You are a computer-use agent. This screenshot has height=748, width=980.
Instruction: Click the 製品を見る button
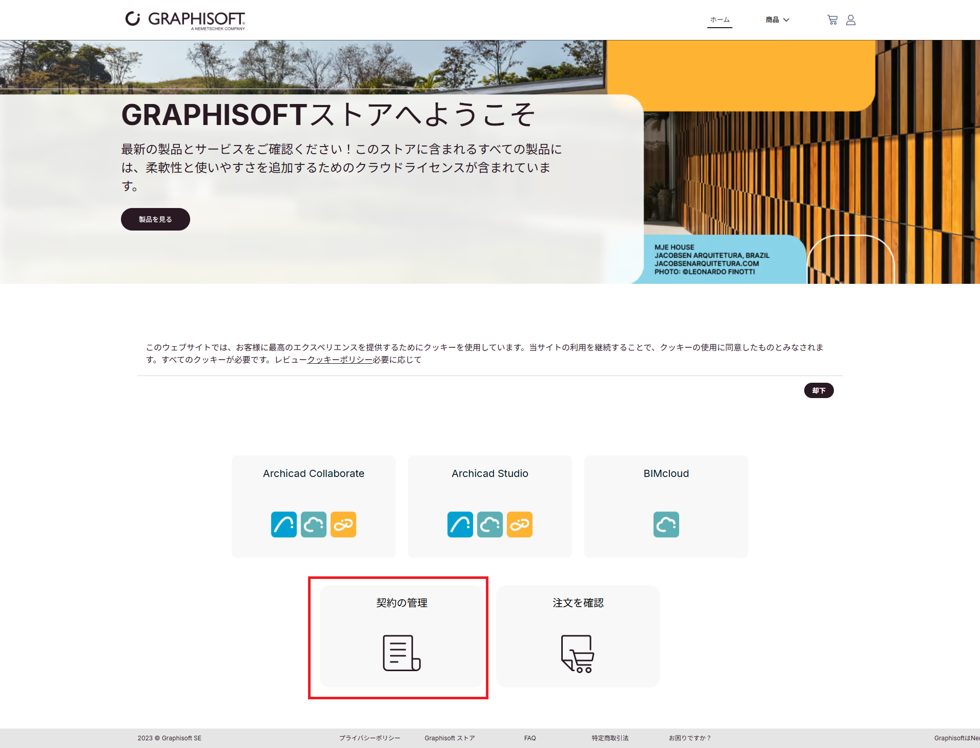[x=155, y=219]
